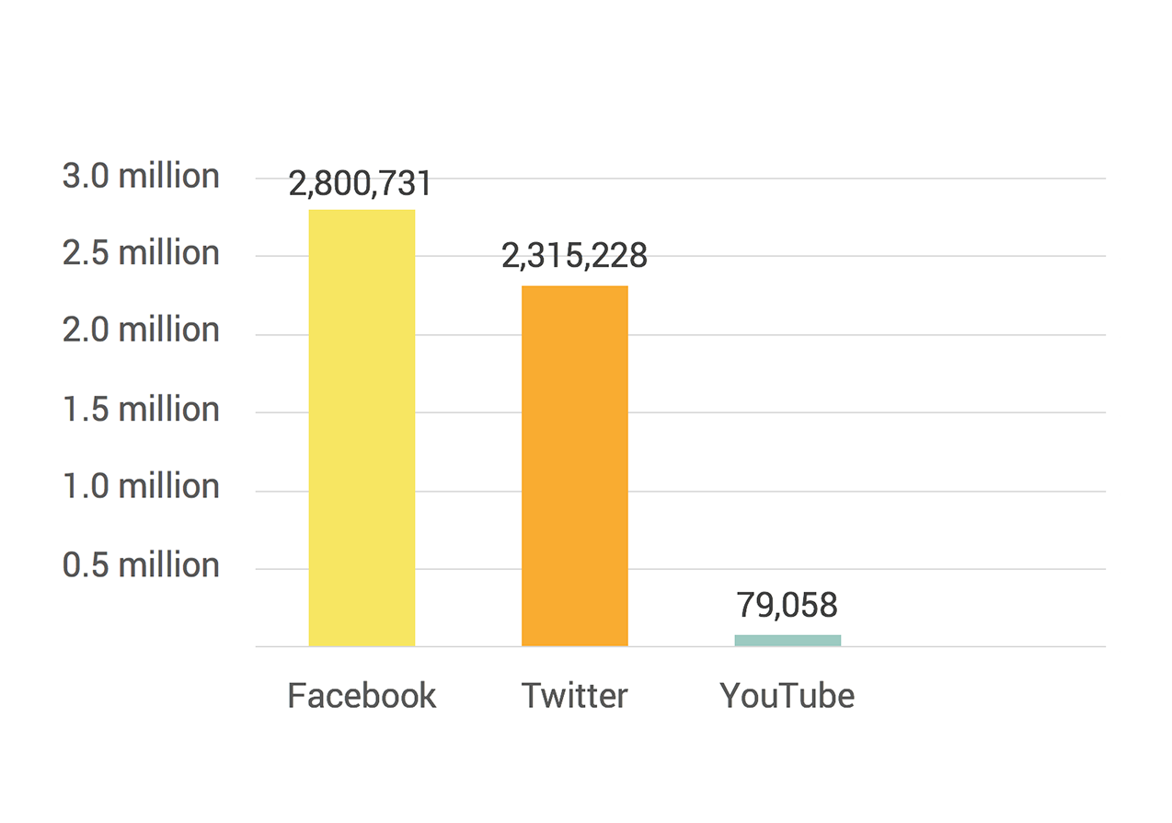The height and width of the screenshot is (823, 1172).
Task: Click the 2,315,228 data label
Action: point(574,256)
